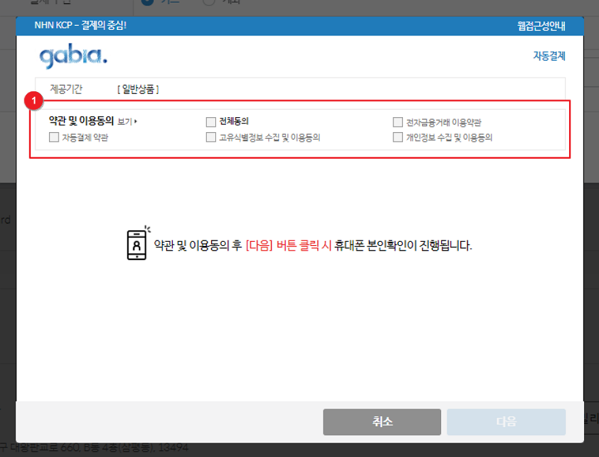Click the 제공기간 label
This screenshot has width=599, height=457.
coord(66,89)
